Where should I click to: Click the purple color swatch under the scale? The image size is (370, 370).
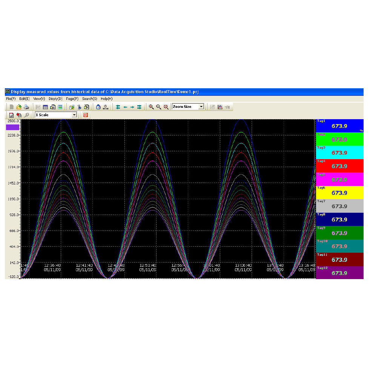(x=12, y=127)
